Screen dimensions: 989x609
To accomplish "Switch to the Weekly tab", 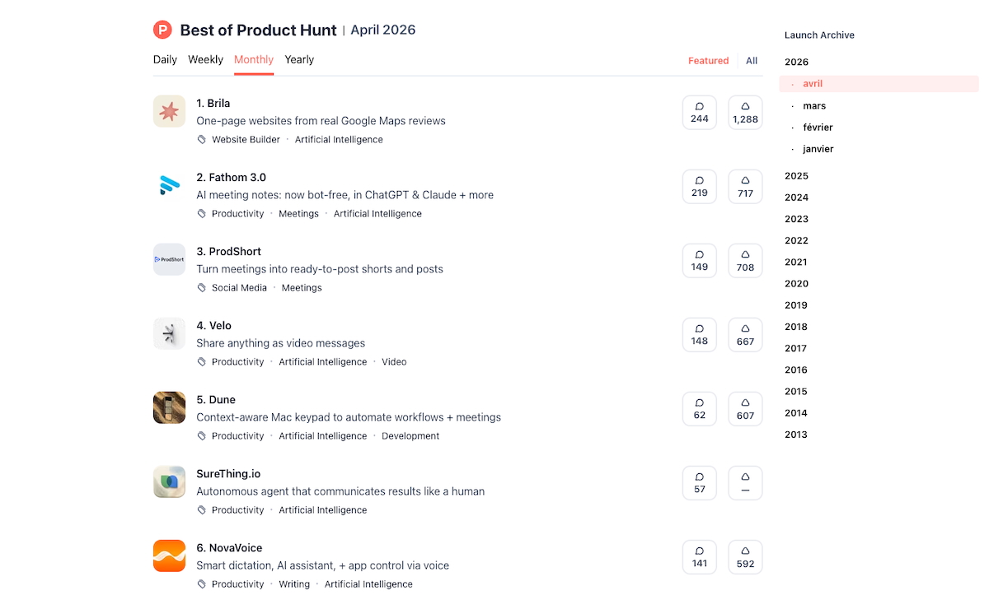I will coord(205,60).
